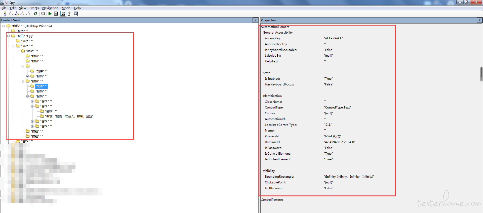
Task: Click the General Accessibility section heading
Action: 278,33
